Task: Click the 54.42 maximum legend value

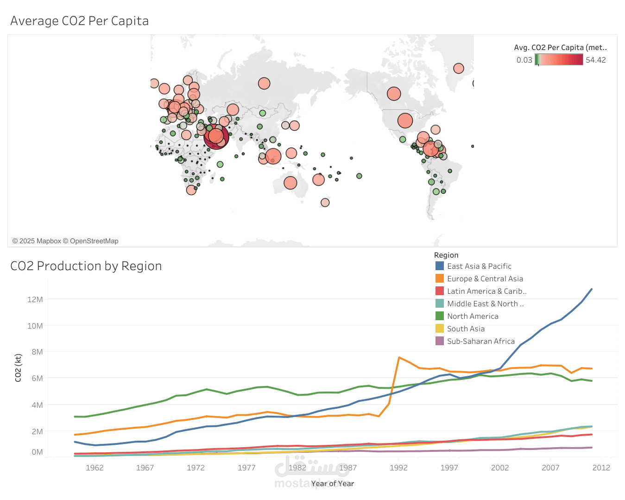Action: point(596,60)
